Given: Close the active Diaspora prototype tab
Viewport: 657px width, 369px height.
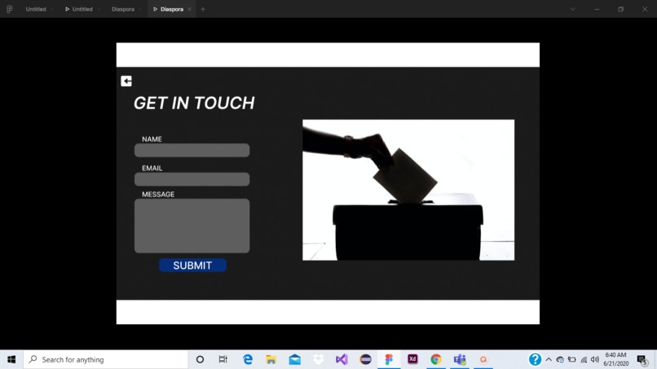Looking at the screenshot, I should 189,9.
